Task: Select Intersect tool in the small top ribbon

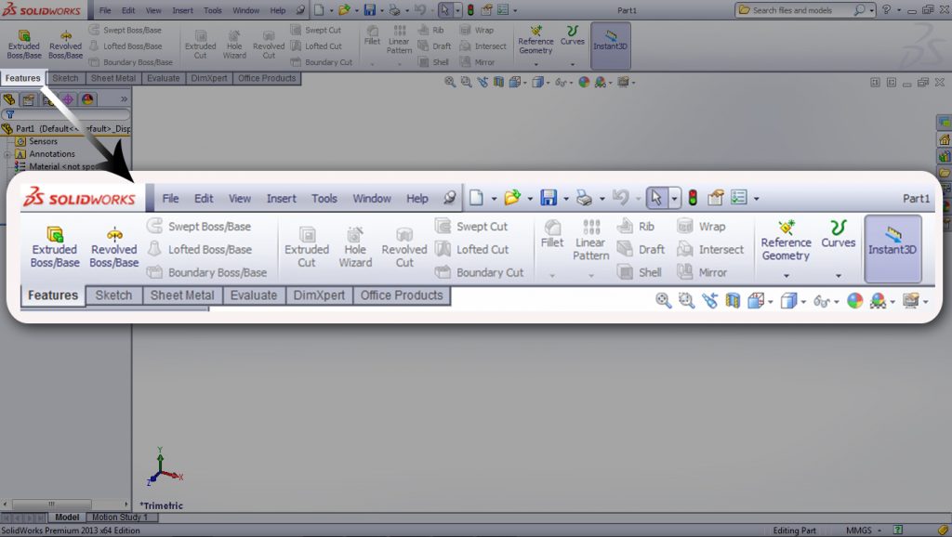Action: (483, 46)
